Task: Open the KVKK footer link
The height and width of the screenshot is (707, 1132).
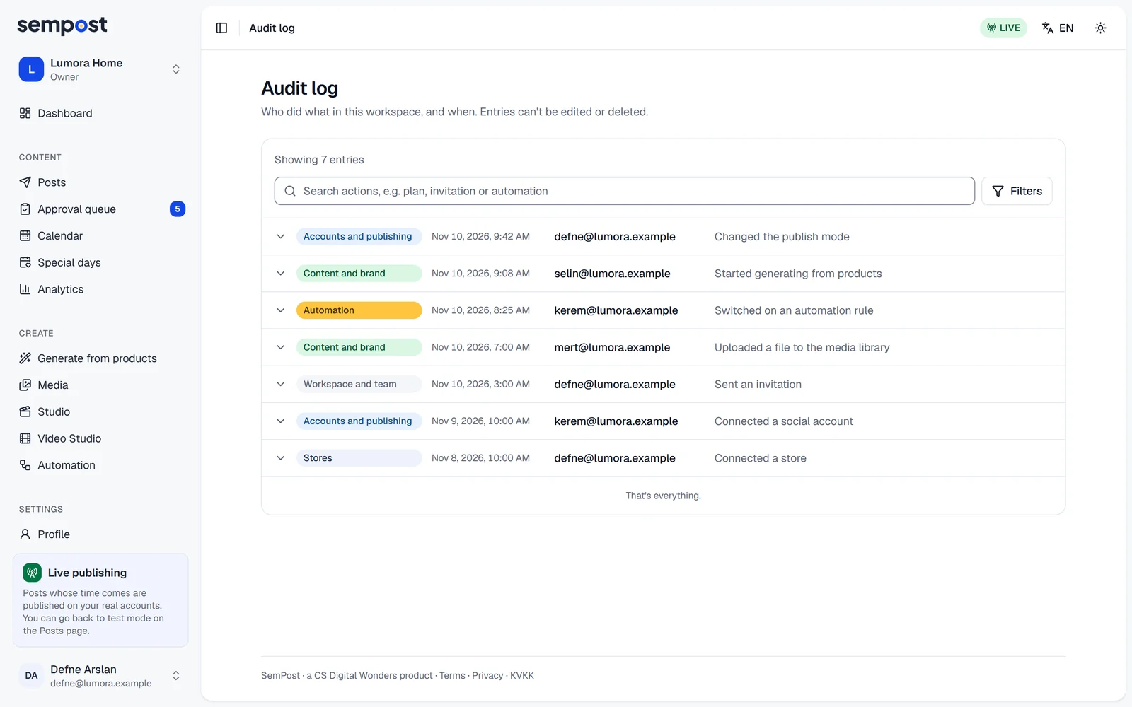Action: pos(522,676)
